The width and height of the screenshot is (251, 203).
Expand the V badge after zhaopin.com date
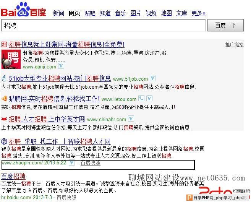[72, 163]
